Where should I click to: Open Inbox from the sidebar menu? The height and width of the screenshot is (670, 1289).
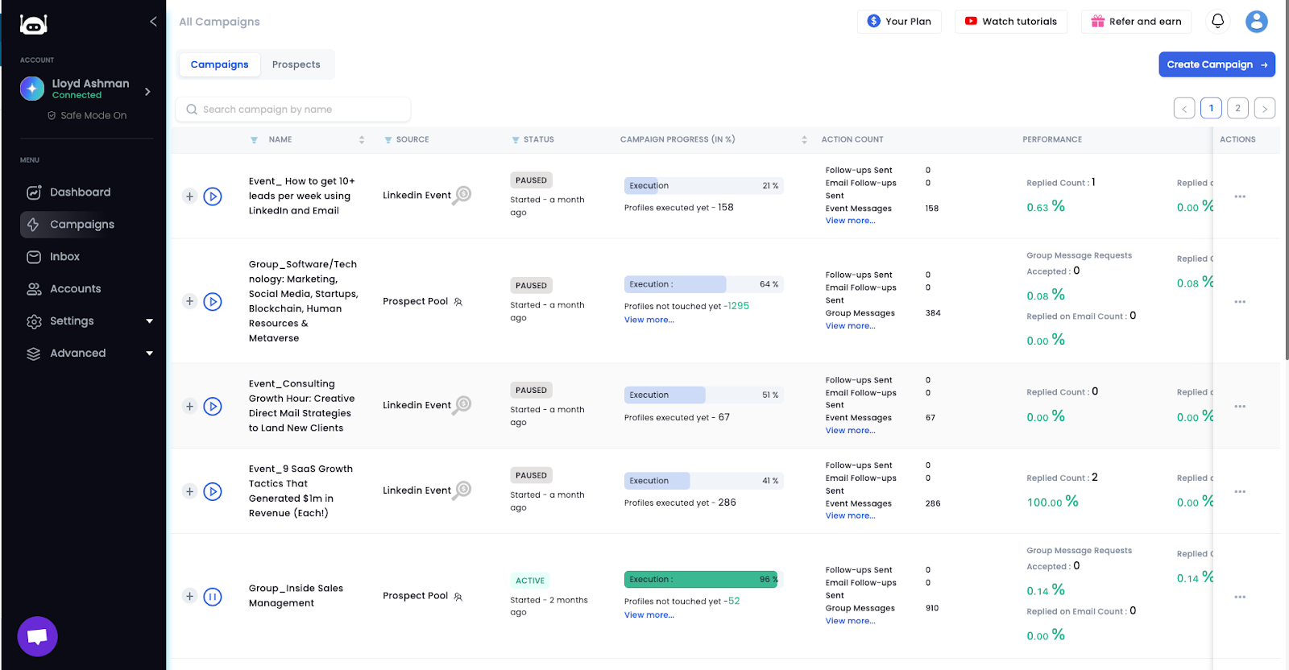[64, 257]
